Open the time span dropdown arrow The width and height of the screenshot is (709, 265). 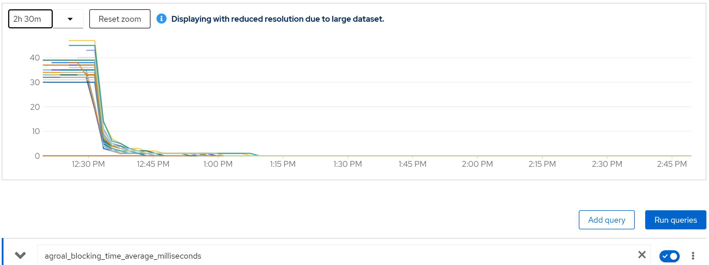70,19
